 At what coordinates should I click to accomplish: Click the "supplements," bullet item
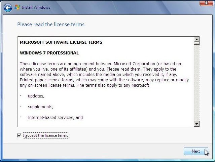point(41,107)
